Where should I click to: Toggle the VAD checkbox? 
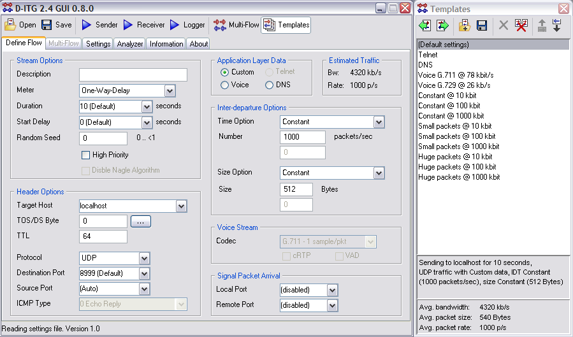coord(339,256)
